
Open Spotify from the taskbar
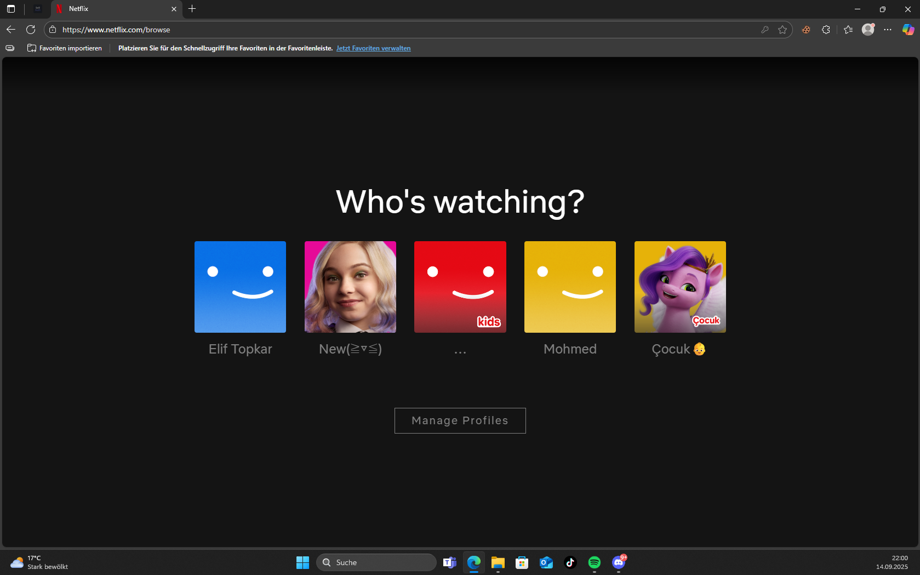(594, 562)
